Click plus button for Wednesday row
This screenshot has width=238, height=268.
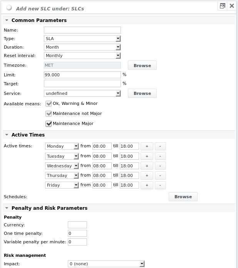click(x=147, y=166)
